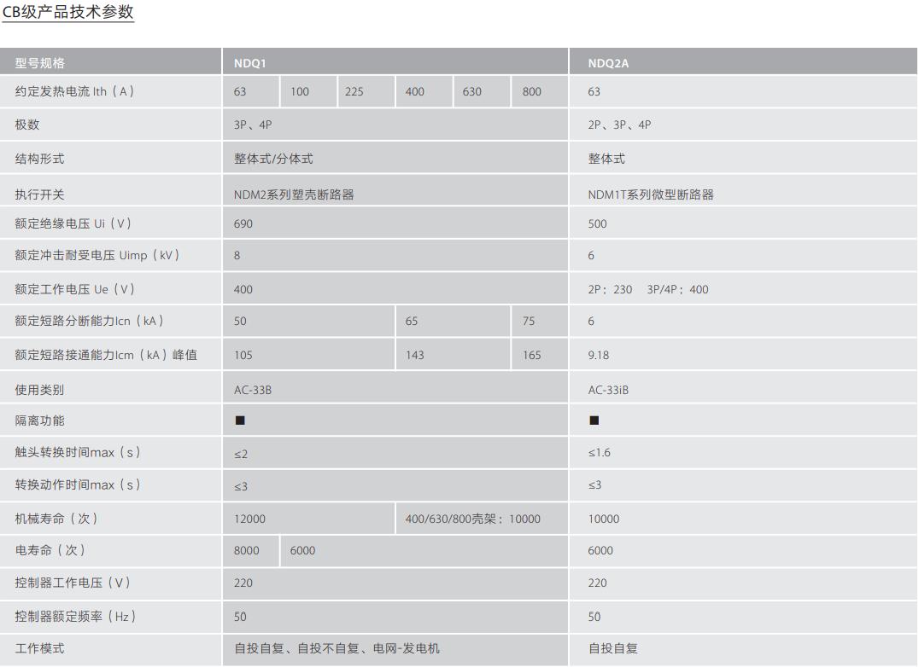Click the title 'CB级产品技术参数'
Screen dimensions: 919x667
[x=68, y=12]
